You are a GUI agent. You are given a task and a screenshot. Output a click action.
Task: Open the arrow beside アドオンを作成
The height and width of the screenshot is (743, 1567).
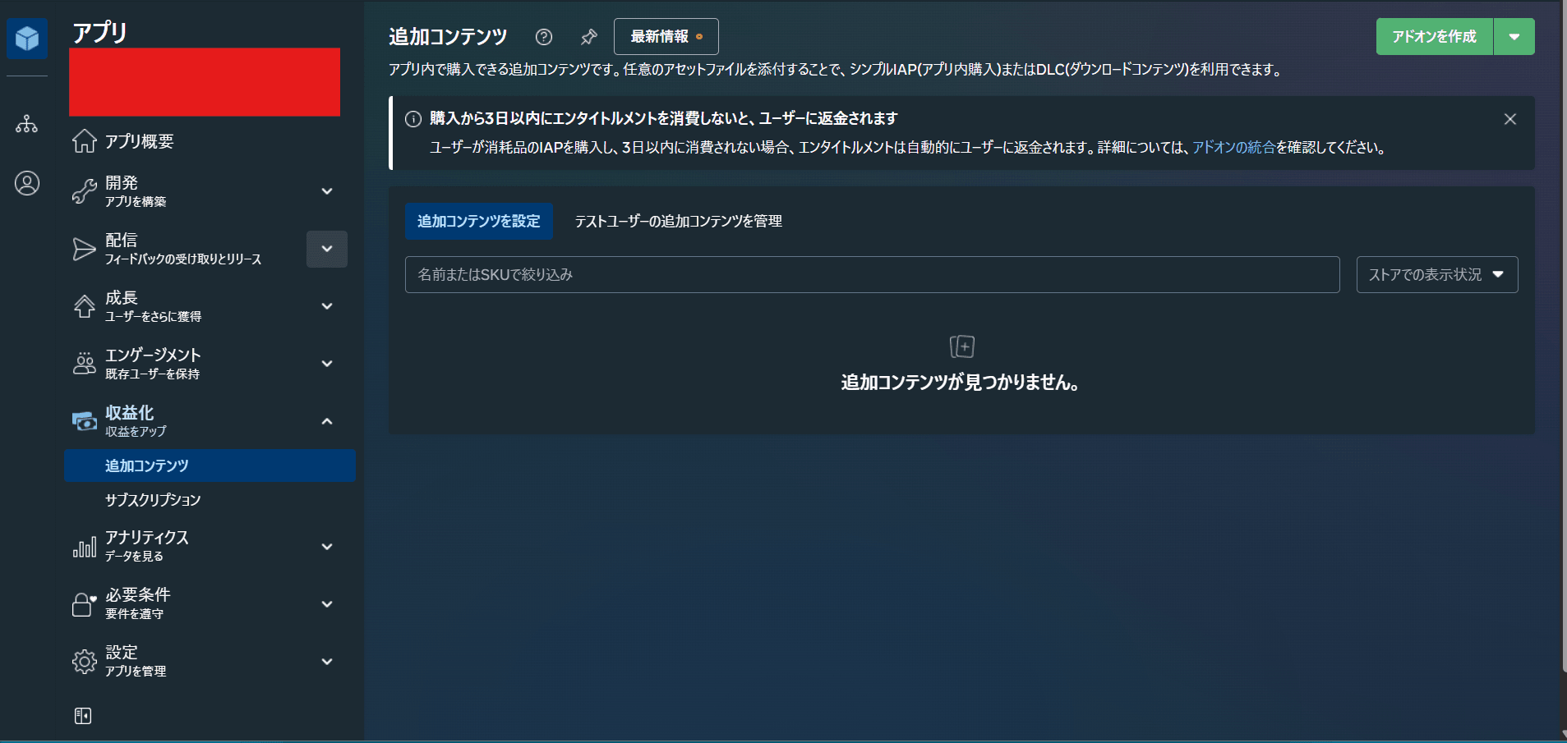point(1515,36)
